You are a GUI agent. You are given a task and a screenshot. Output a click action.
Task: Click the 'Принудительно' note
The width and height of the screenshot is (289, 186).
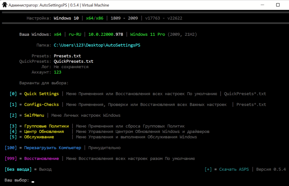tap(104, 148)
